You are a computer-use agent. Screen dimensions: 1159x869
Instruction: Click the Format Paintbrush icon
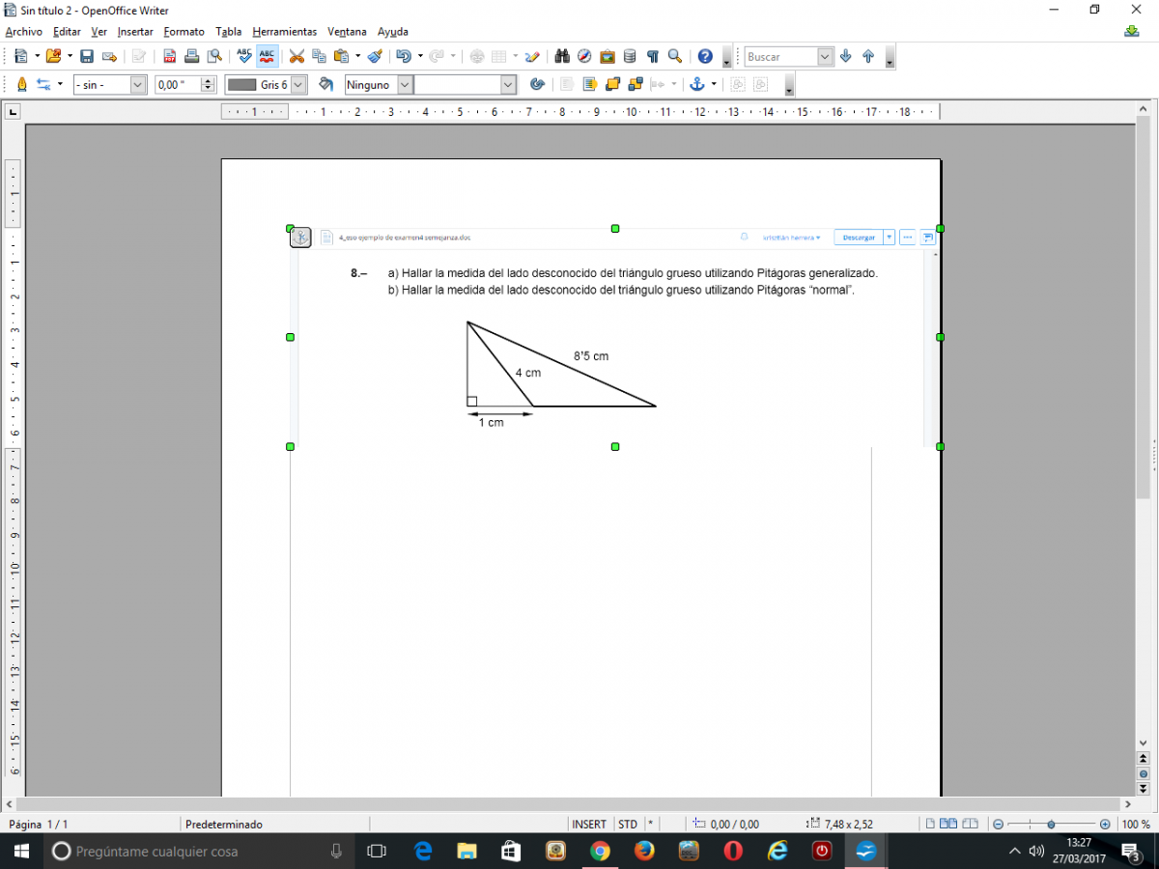pos(375,57)
